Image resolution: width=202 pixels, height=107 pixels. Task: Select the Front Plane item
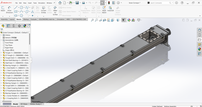[9, 43]
